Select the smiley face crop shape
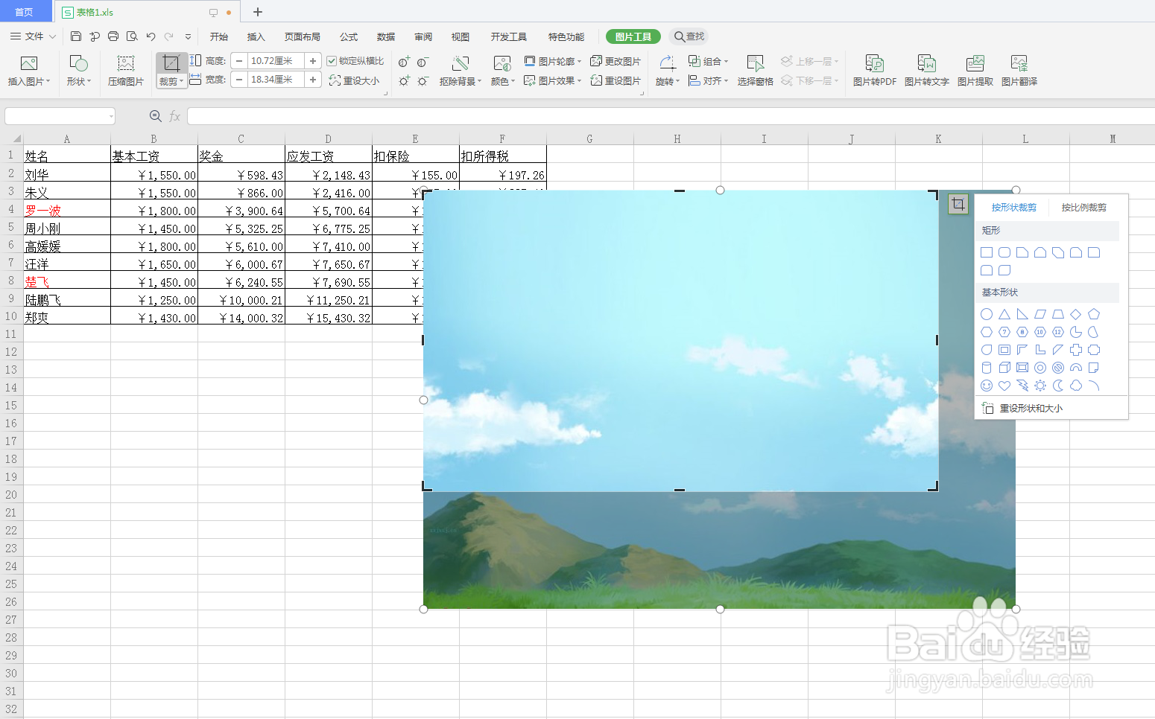 pos(987,386)
